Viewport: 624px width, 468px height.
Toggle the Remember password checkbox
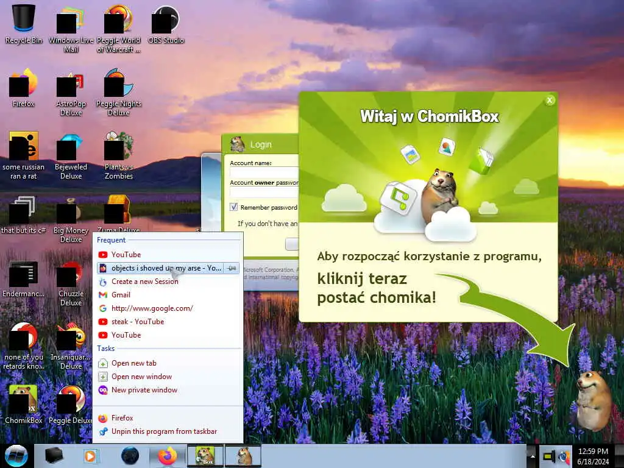pos(234,207)
